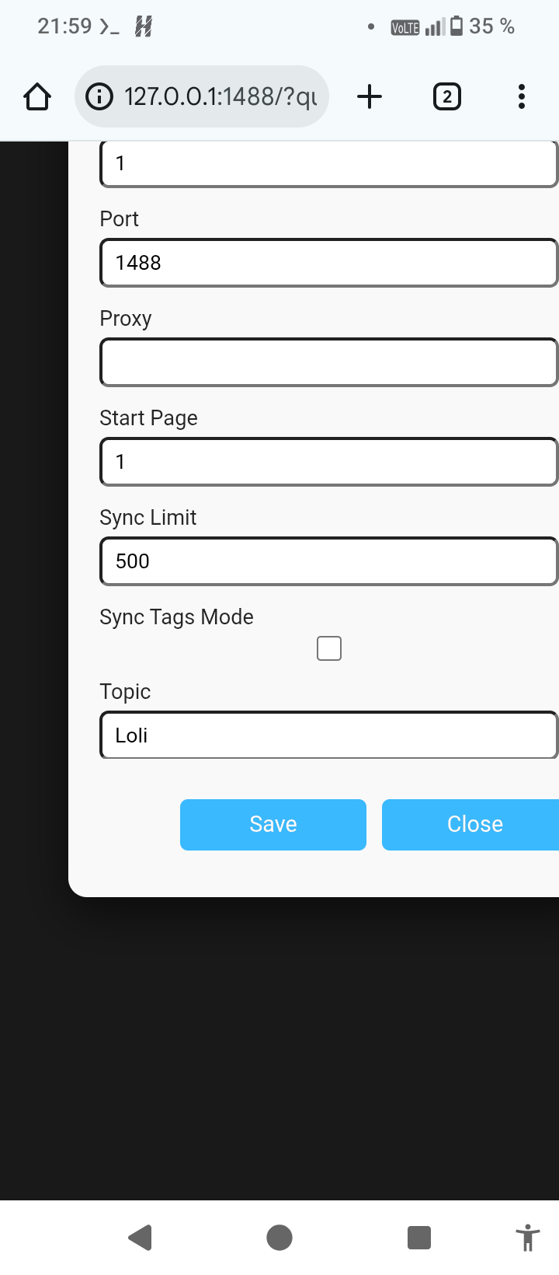
Task: Tap the accessibility shortcut icon
Action: pyautogui.click(x=527, y=1238)
